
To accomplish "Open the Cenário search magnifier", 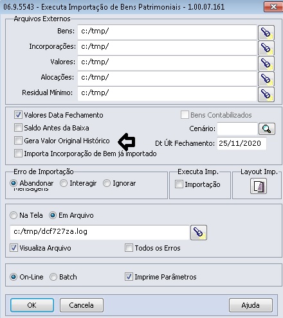I will coord(267,128).
